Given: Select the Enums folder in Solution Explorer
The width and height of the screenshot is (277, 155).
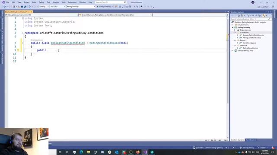Looking at the screenshot, I should [x=242, y=40].
